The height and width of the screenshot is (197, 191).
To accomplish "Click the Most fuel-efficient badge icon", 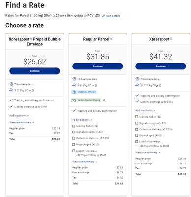I will [x=74, y=92].
